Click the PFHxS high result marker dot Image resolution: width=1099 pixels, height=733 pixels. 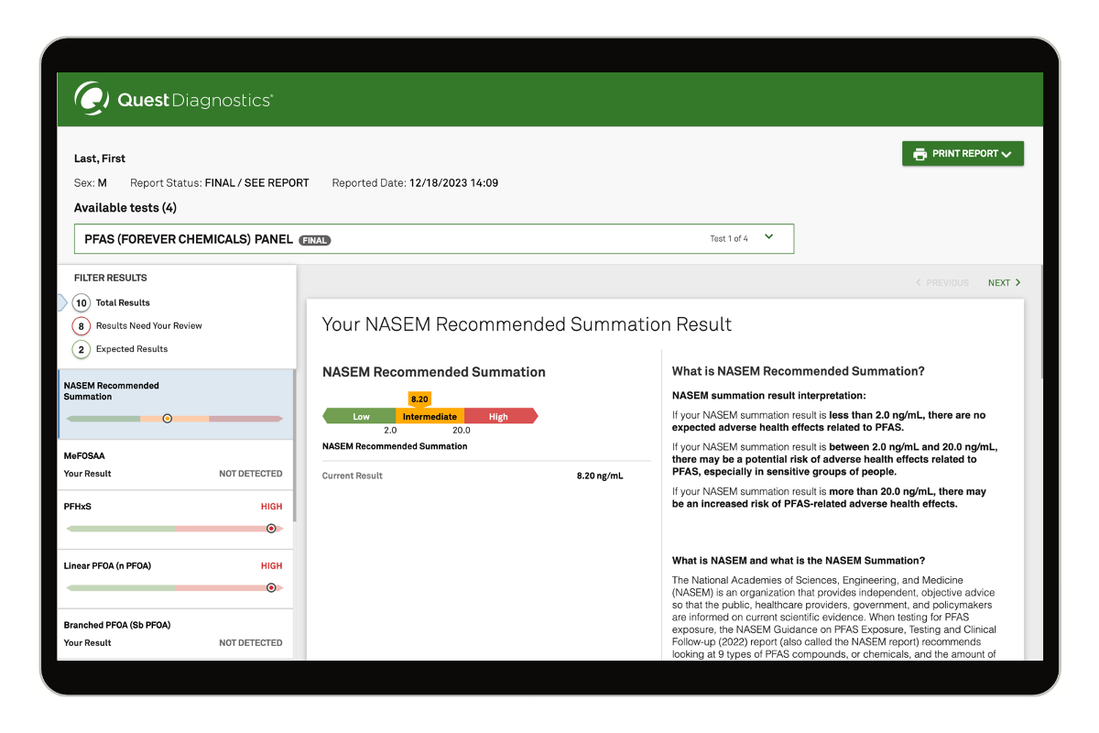pyautogui.click(x=271, y=529)
